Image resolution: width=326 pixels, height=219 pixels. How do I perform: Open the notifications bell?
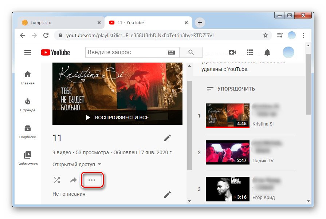click(x=267, y=52)
